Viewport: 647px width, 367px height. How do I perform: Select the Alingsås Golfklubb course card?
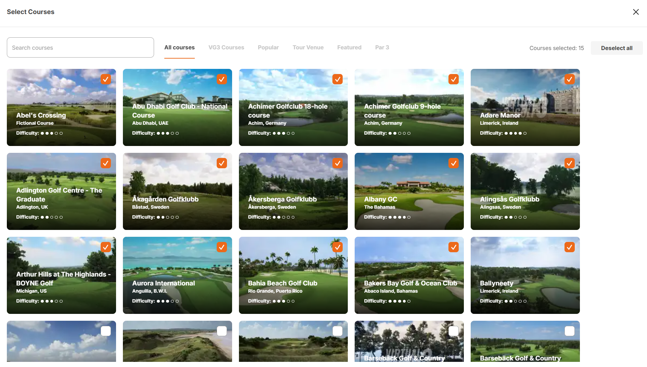[x=525, y=191]
